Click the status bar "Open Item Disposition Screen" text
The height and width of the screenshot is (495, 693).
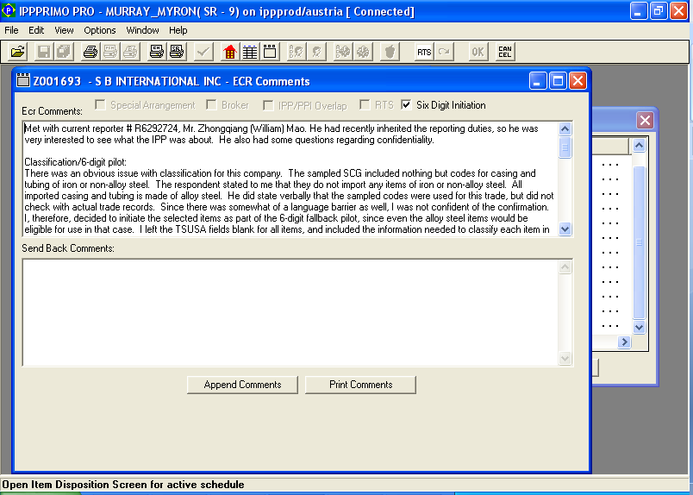pos(123,485)
